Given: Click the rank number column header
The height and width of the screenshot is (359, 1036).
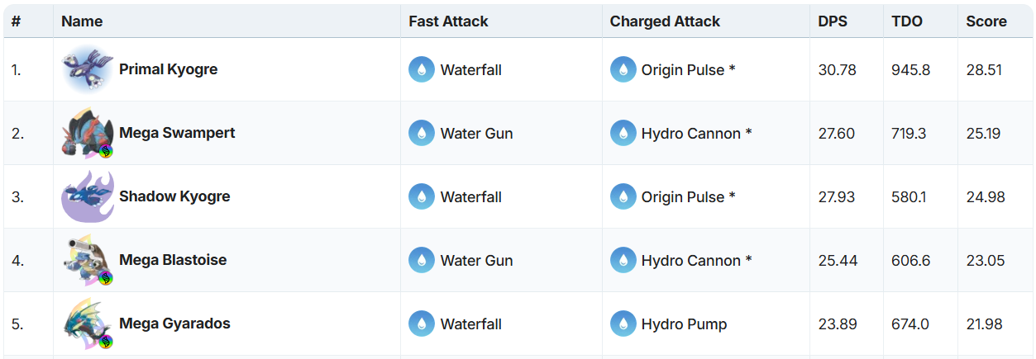Looking at the screenshot, I should click(16, 21).
